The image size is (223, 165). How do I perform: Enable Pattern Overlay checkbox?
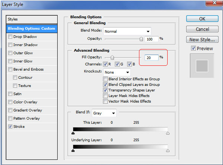[x=10, y=119]
